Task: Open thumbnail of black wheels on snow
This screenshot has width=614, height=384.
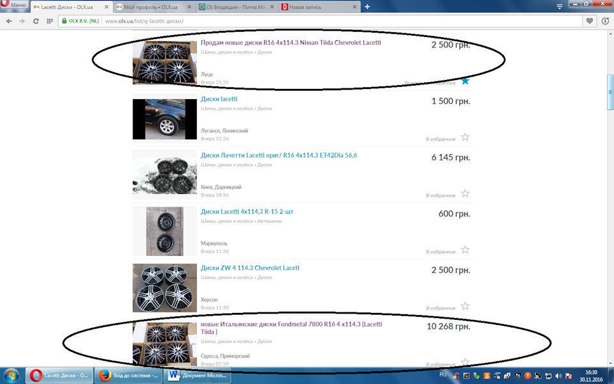Action: click(165, 175)
